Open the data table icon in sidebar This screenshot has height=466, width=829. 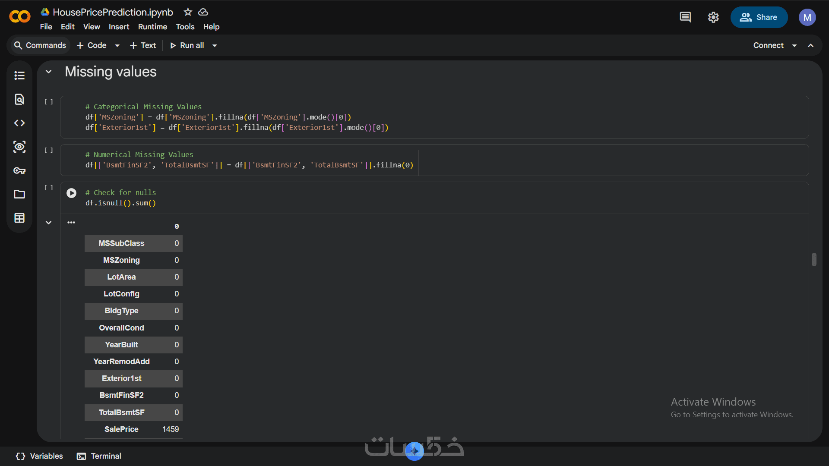tap(19, 218)
